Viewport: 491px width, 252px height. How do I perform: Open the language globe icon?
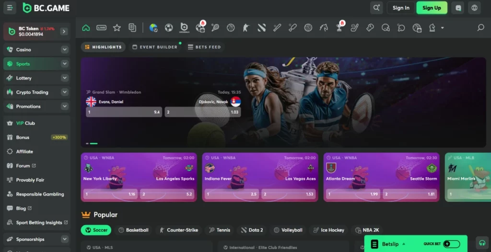pyautogui.click(x=474, y=8)
